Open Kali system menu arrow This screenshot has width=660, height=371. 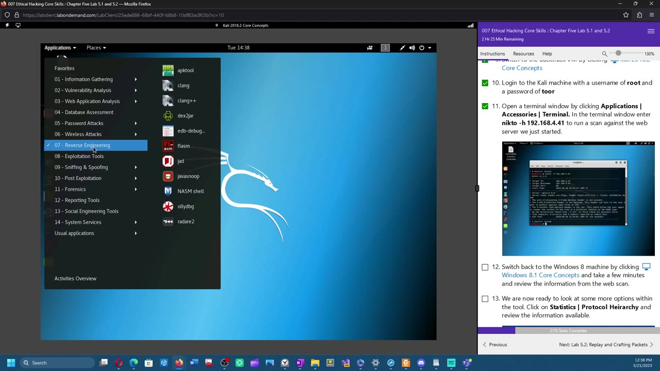click(x=430, y=48)
